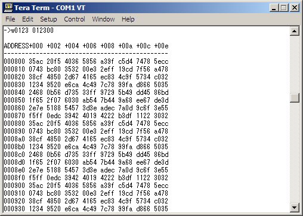Click the command line '->w0123 012300'

[29, 30]
